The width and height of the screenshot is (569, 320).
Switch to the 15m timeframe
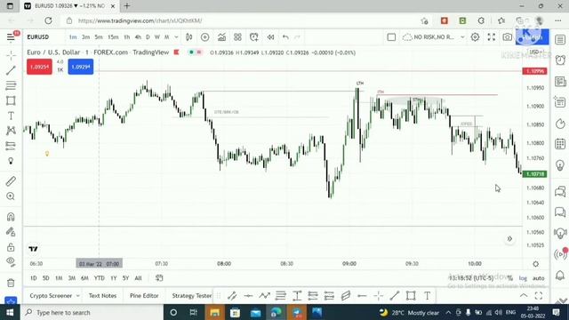(113, 37)
